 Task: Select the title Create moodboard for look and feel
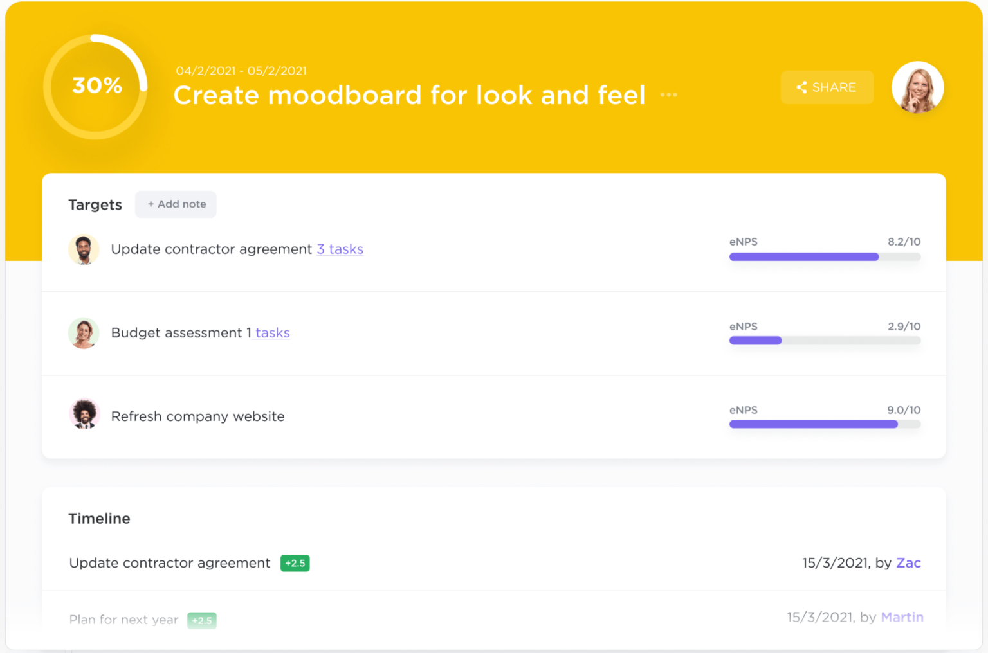tap(409, 95)
